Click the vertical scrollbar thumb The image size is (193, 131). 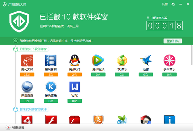191,55
